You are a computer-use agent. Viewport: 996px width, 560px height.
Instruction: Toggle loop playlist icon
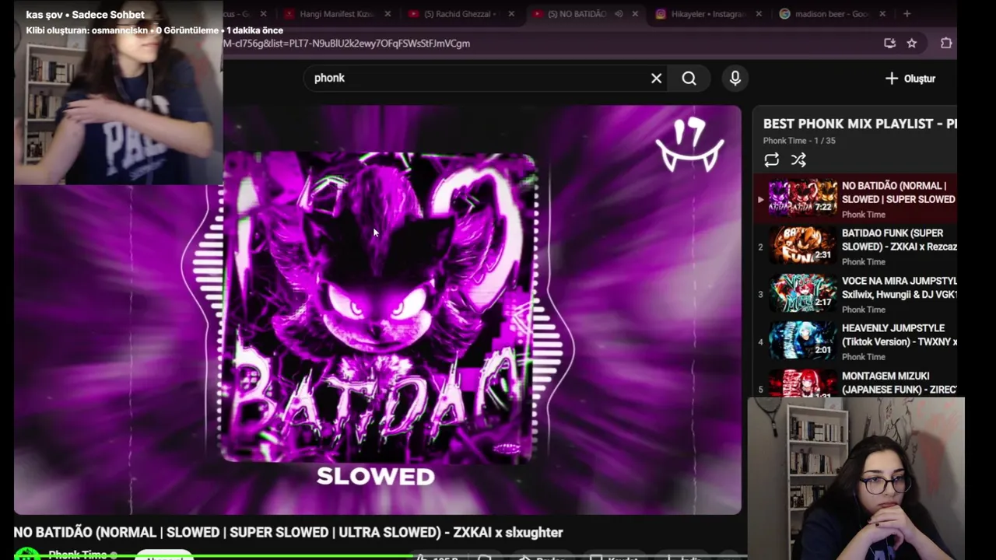[771, 159]
